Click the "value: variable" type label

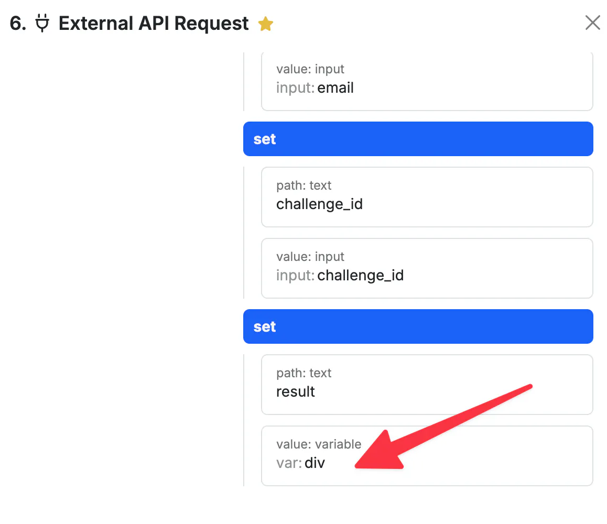coord(319,444)
